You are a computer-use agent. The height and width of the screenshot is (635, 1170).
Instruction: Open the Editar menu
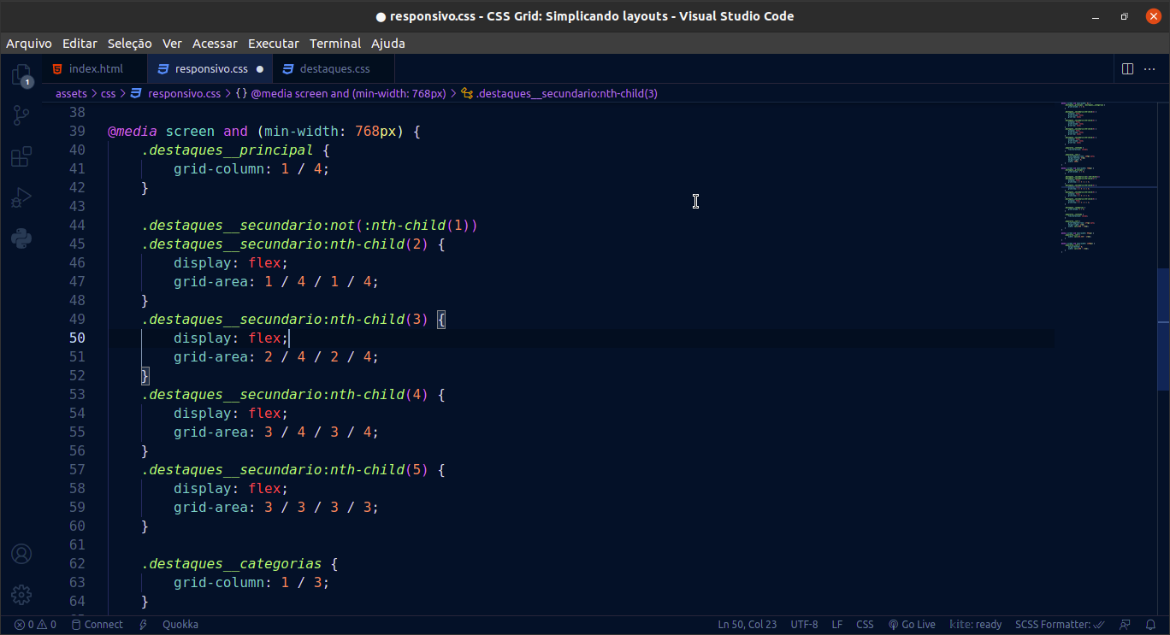[80, 43]
